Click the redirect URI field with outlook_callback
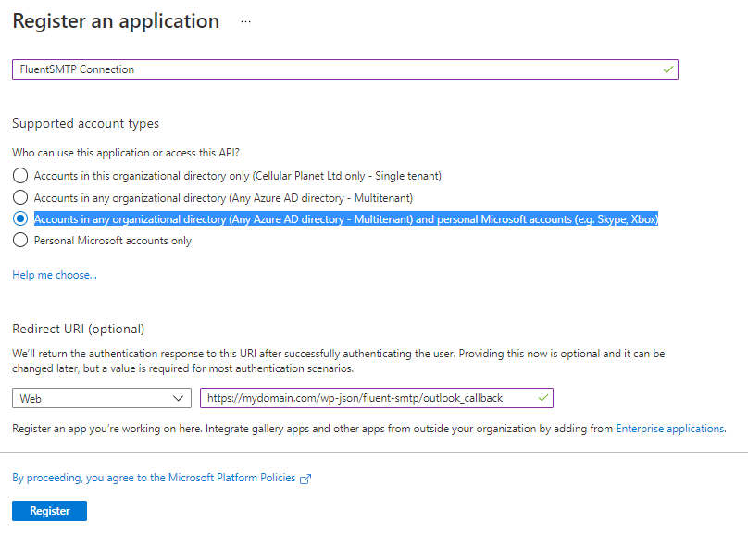748x536 pixels. (x=377, y=398)
